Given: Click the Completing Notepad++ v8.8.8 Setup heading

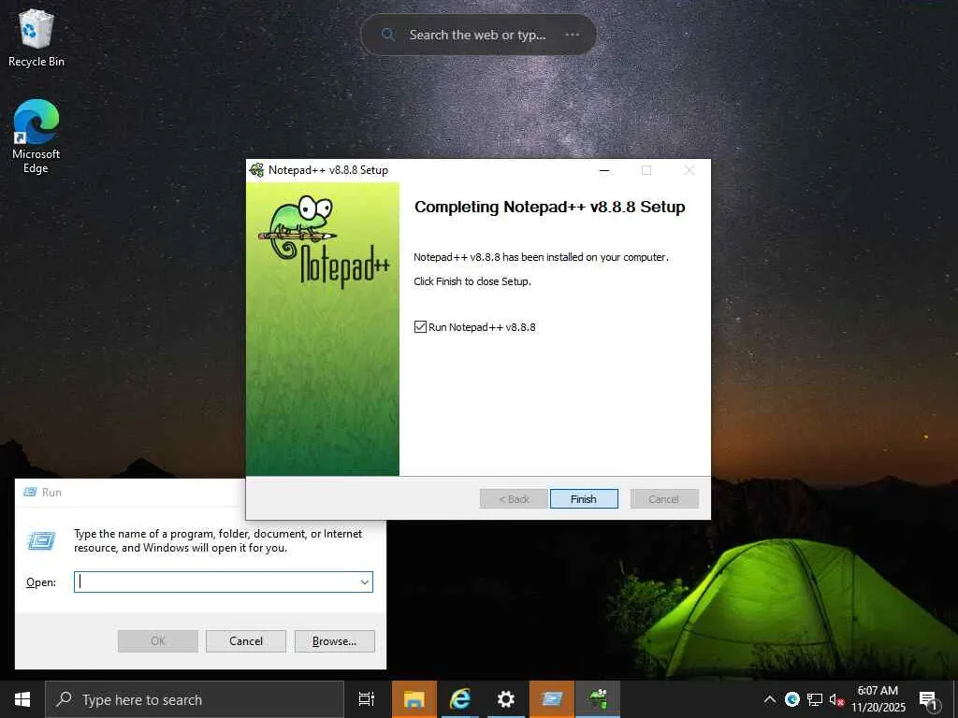Looking at the screenshot, I should pyautogui.click(x=550, y=207).
